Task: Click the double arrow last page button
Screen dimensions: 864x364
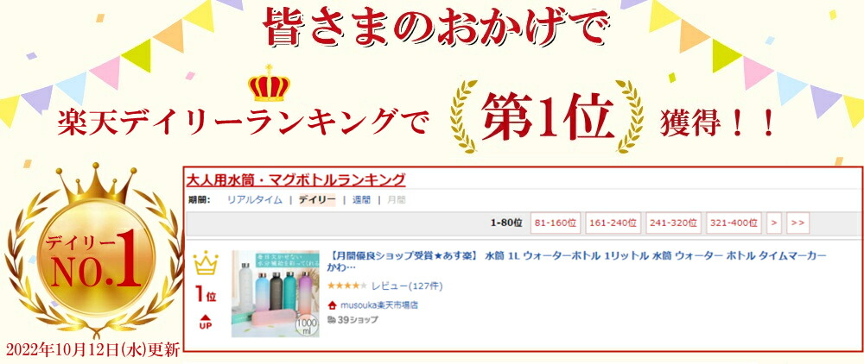Action: tap(797, 223)
